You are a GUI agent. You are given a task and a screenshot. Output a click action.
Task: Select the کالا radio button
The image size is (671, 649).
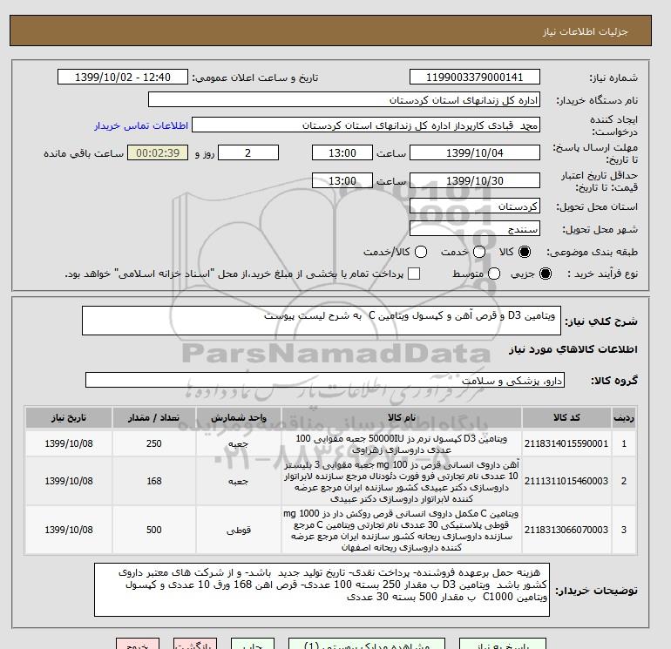525,252
